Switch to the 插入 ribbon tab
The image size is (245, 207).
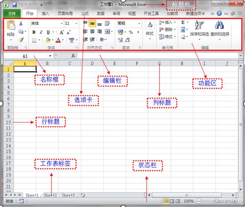coord(46,14)
